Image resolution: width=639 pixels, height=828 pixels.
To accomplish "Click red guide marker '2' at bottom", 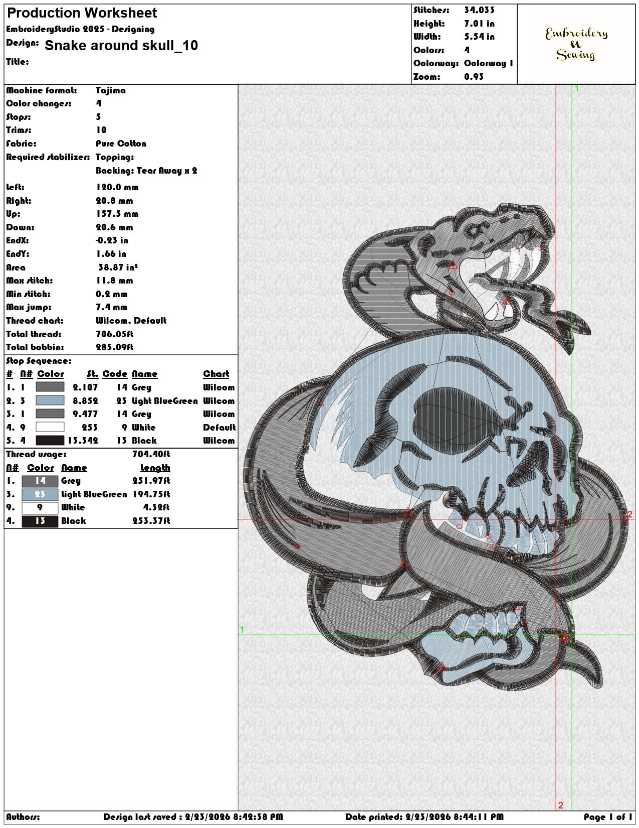I will click(560, 805).
